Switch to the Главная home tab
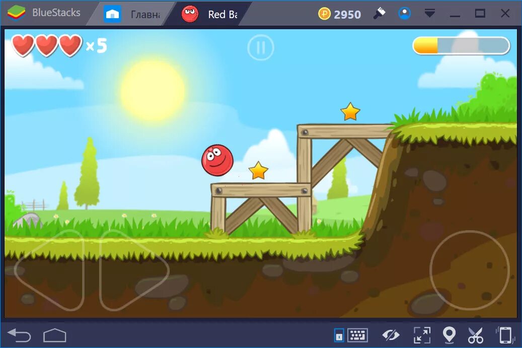 pos(132,14)
